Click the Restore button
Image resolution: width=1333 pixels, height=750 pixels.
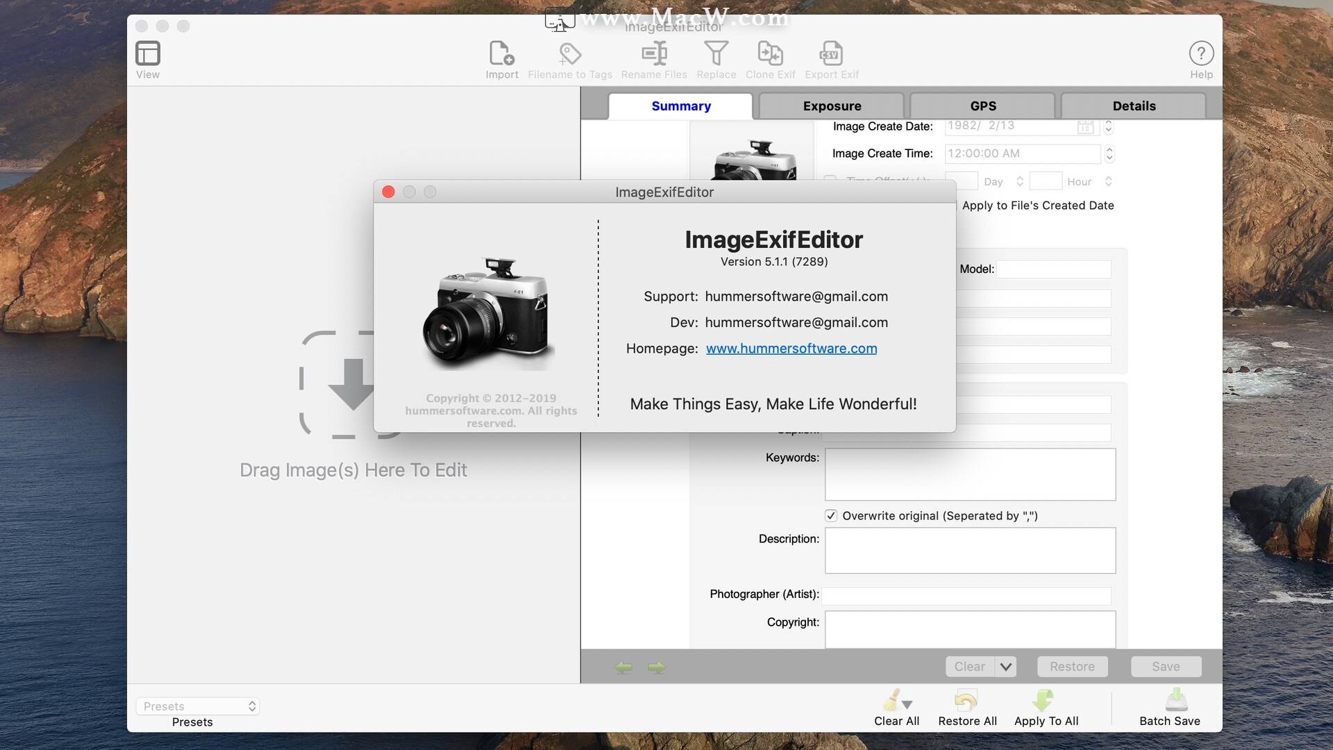coord(1072,667)
